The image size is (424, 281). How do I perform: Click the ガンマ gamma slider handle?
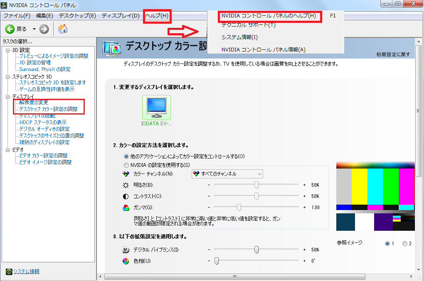tap(239, 207)
